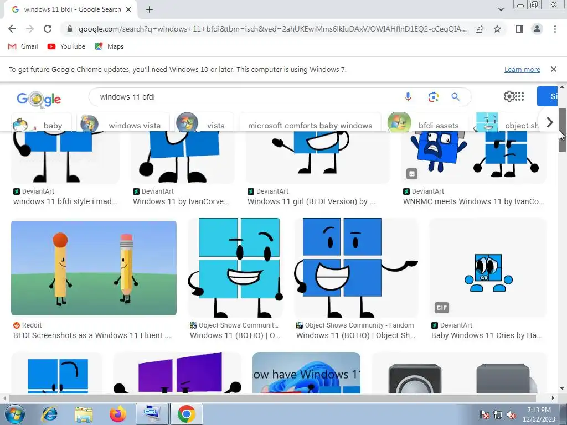The height and width of the screenshot is (425, 567).
Task: Click the Learn more link
Action: [522, 69]
